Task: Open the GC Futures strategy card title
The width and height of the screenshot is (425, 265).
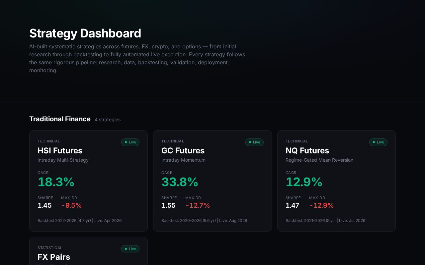Action: (183, 150)
